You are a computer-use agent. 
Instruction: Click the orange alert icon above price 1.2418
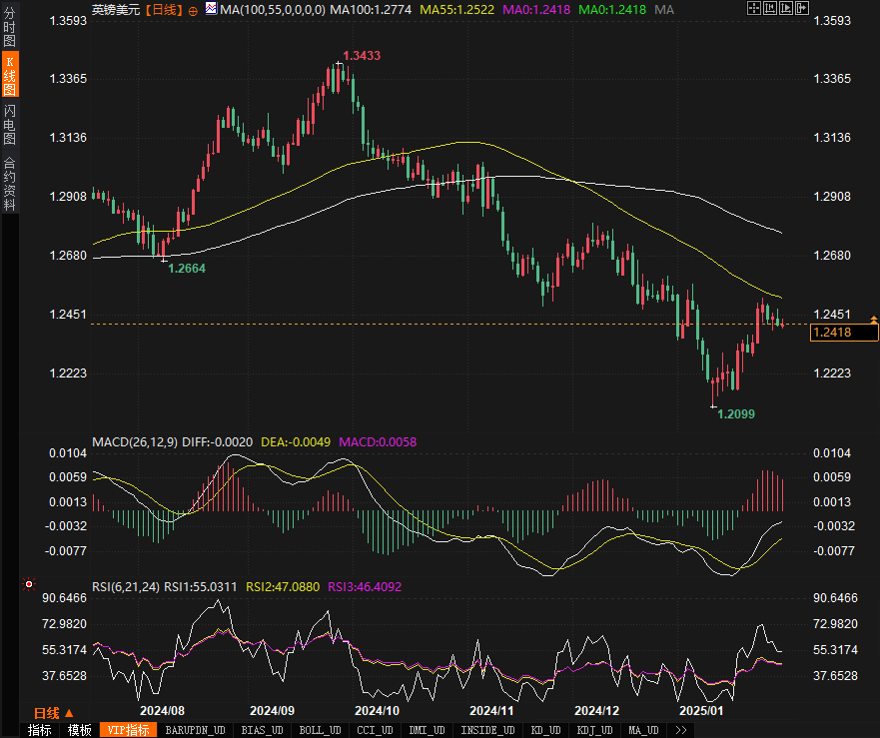[874, 319]
